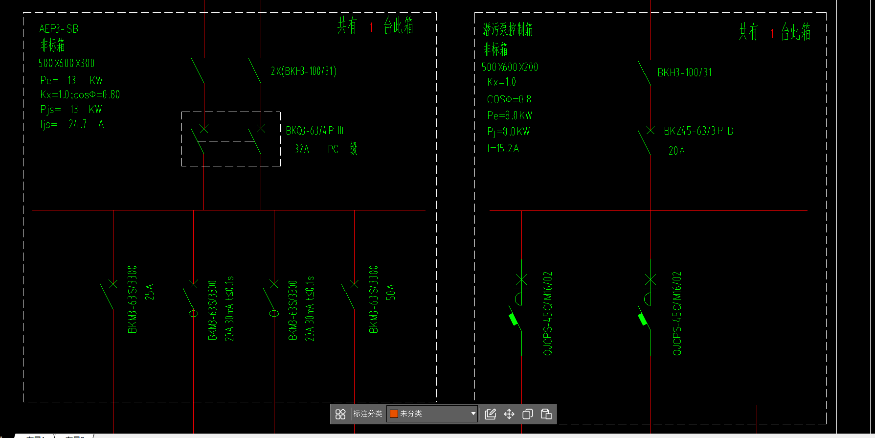Click the orange 未分类 color swatch
The image size is (875, 438).
[394, 414]
